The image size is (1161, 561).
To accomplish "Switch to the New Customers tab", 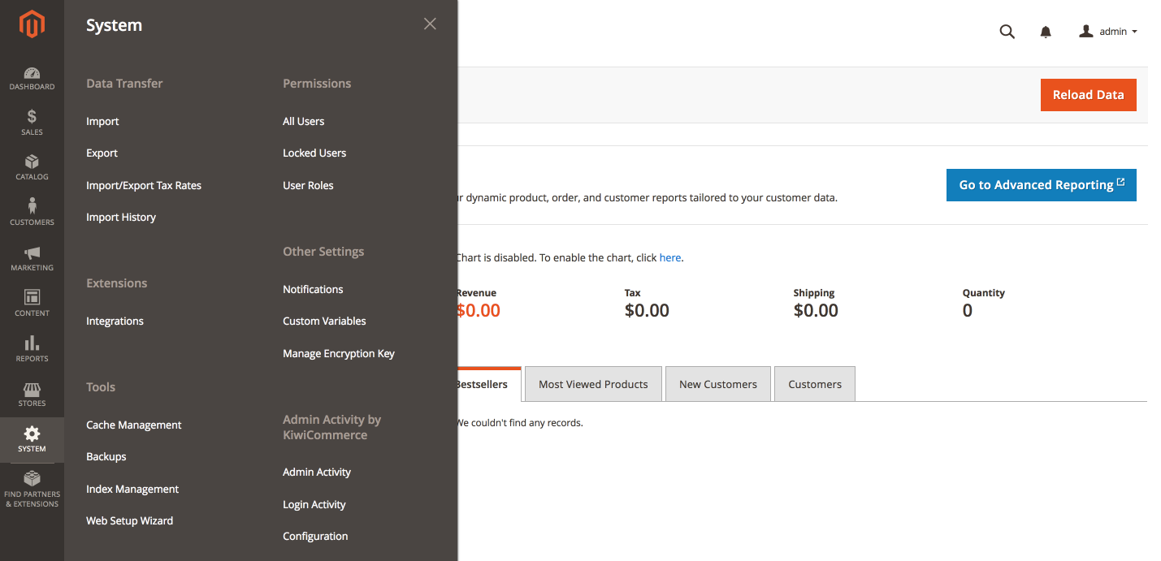I will 718,384.
